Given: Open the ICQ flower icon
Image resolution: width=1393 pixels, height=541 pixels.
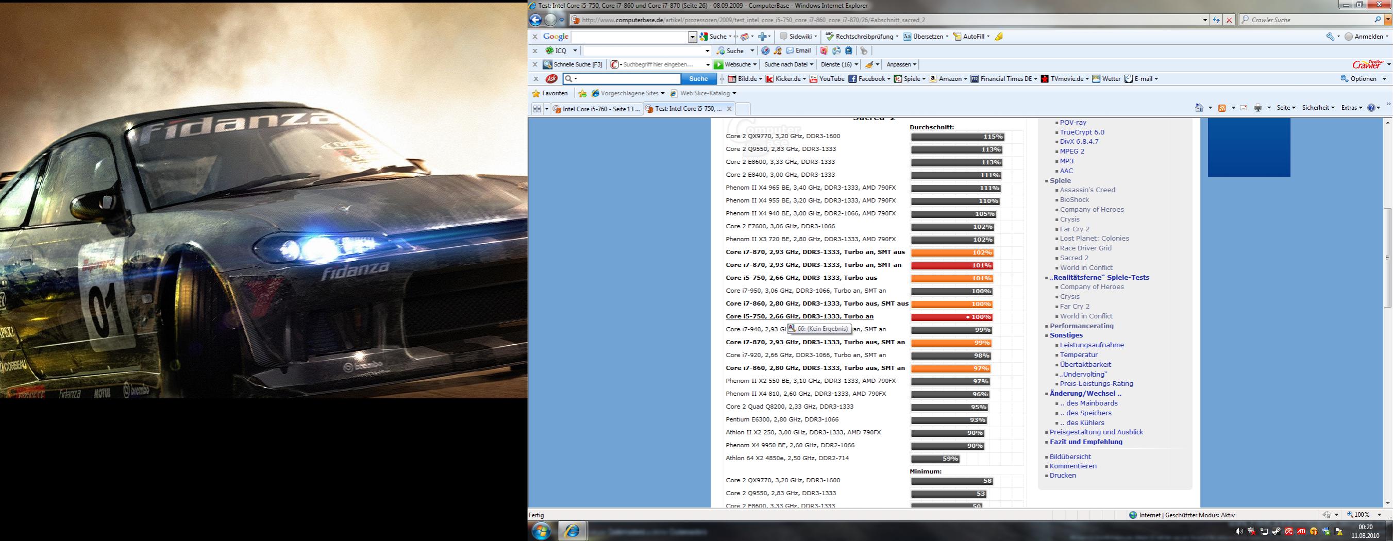Looking at the screenshot, I should 549,51.
